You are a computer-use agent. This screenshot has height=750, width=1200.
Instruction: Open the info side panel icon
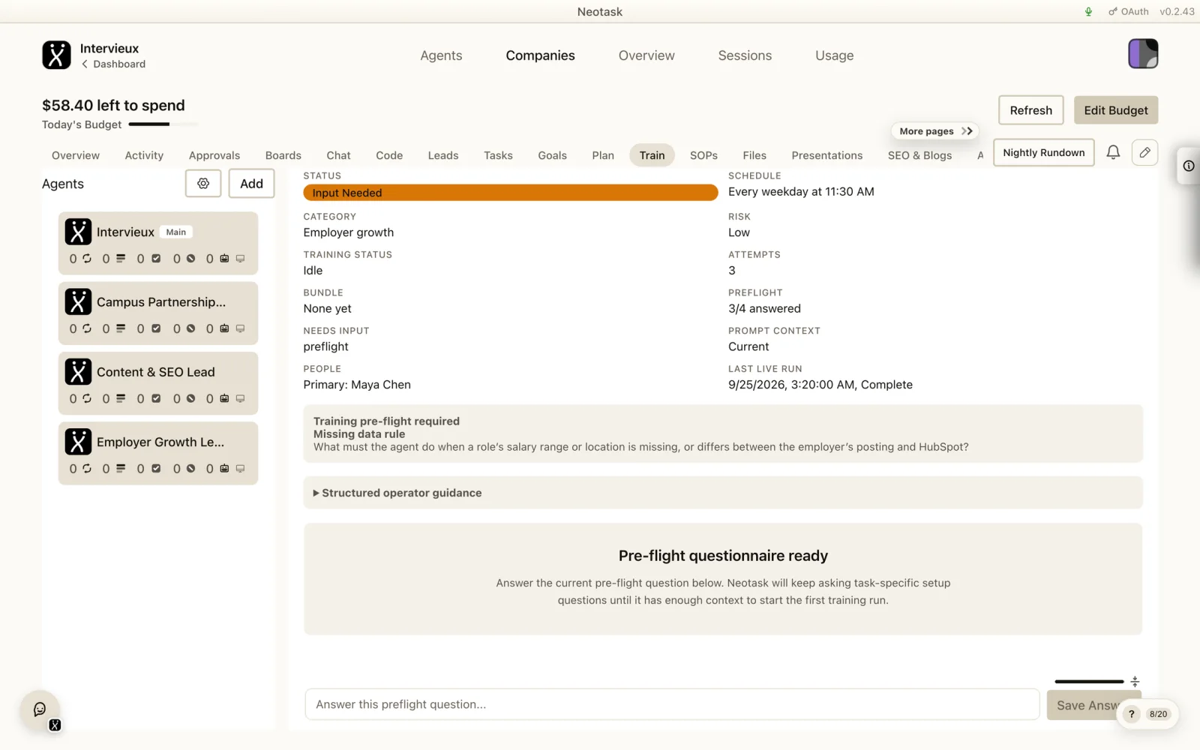click(1189, 166)
